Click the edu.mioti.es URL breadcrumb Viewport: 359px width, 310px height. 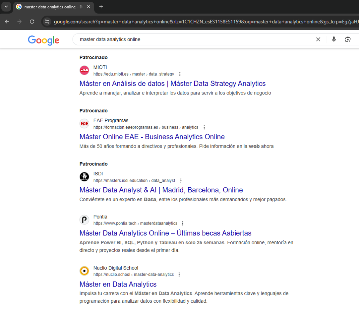pyautogui.click(x=134, y=74)
